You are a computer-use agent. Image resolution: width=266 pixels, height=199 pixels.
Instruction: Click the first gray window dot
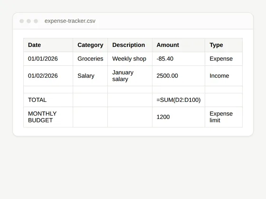pyautogui.click(x=22, y=21)
